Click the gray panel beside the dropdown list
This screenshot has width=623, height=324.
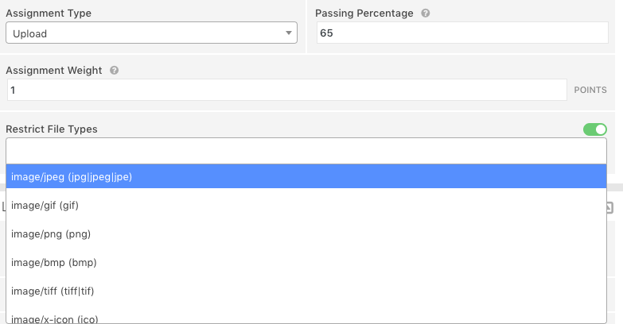click(x=614, y=262)
